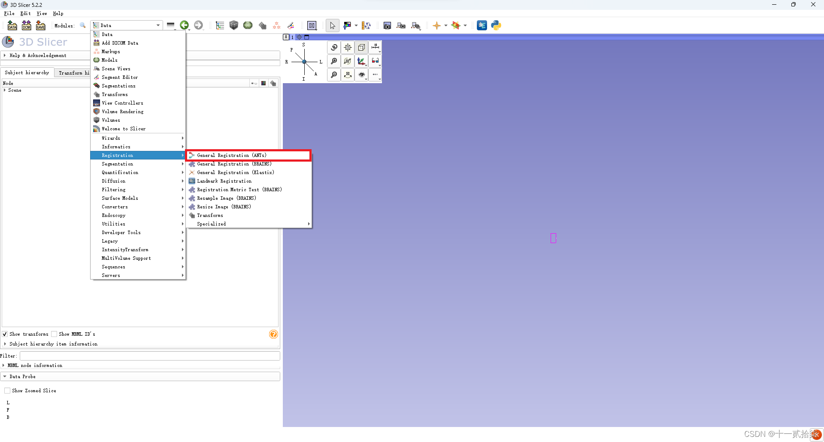
Task: Open the Data module toolbar shortcut icon
Action: pyautogui.click(x=220, y=26)
